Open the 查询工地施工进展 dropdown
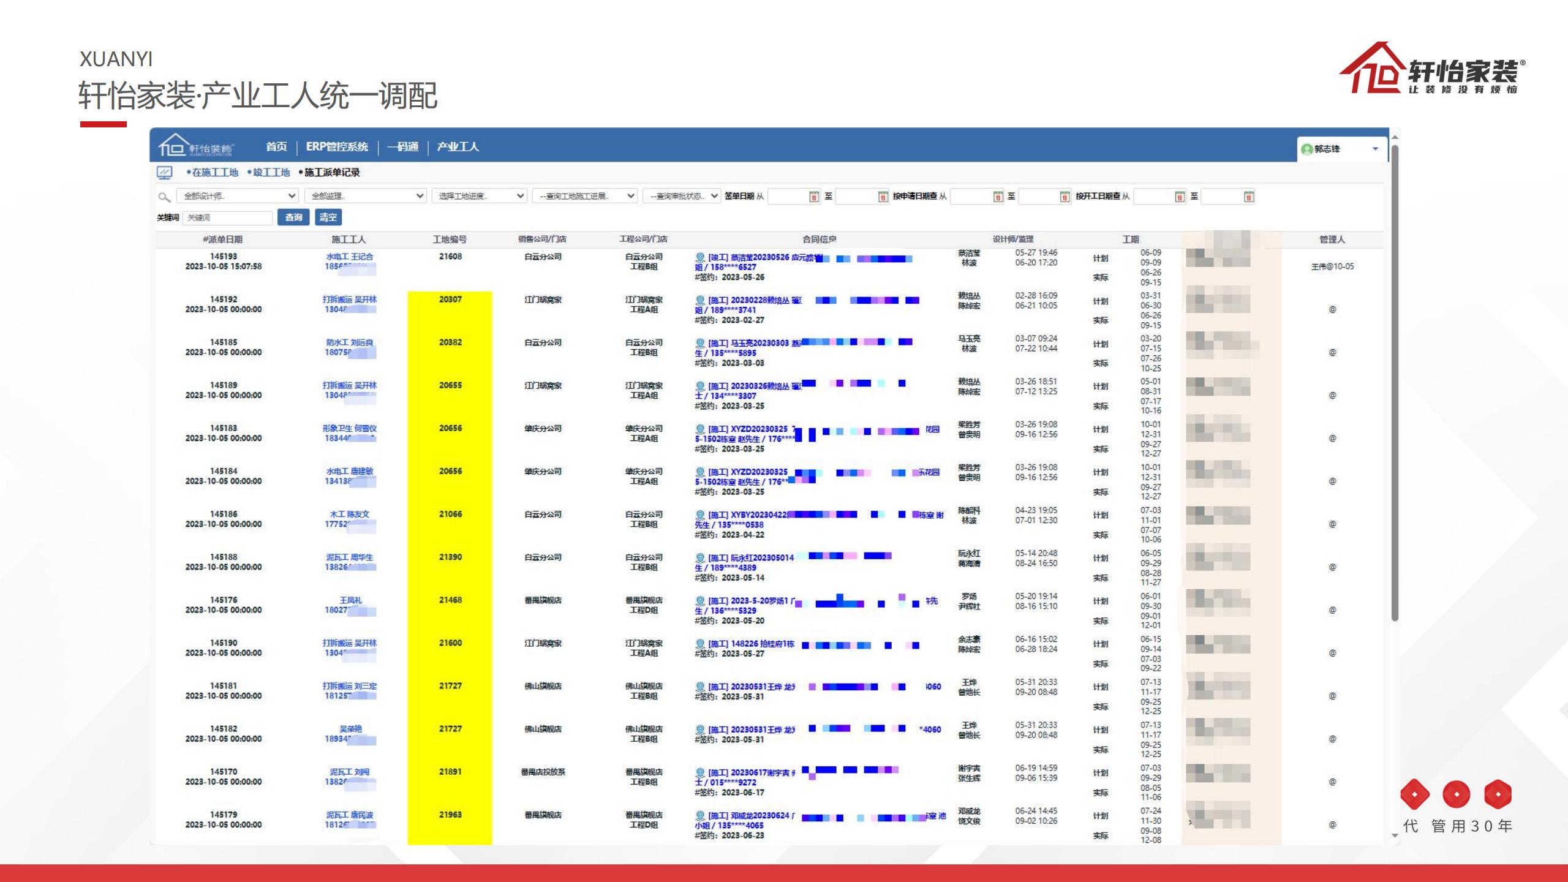 tap(585, 196)
